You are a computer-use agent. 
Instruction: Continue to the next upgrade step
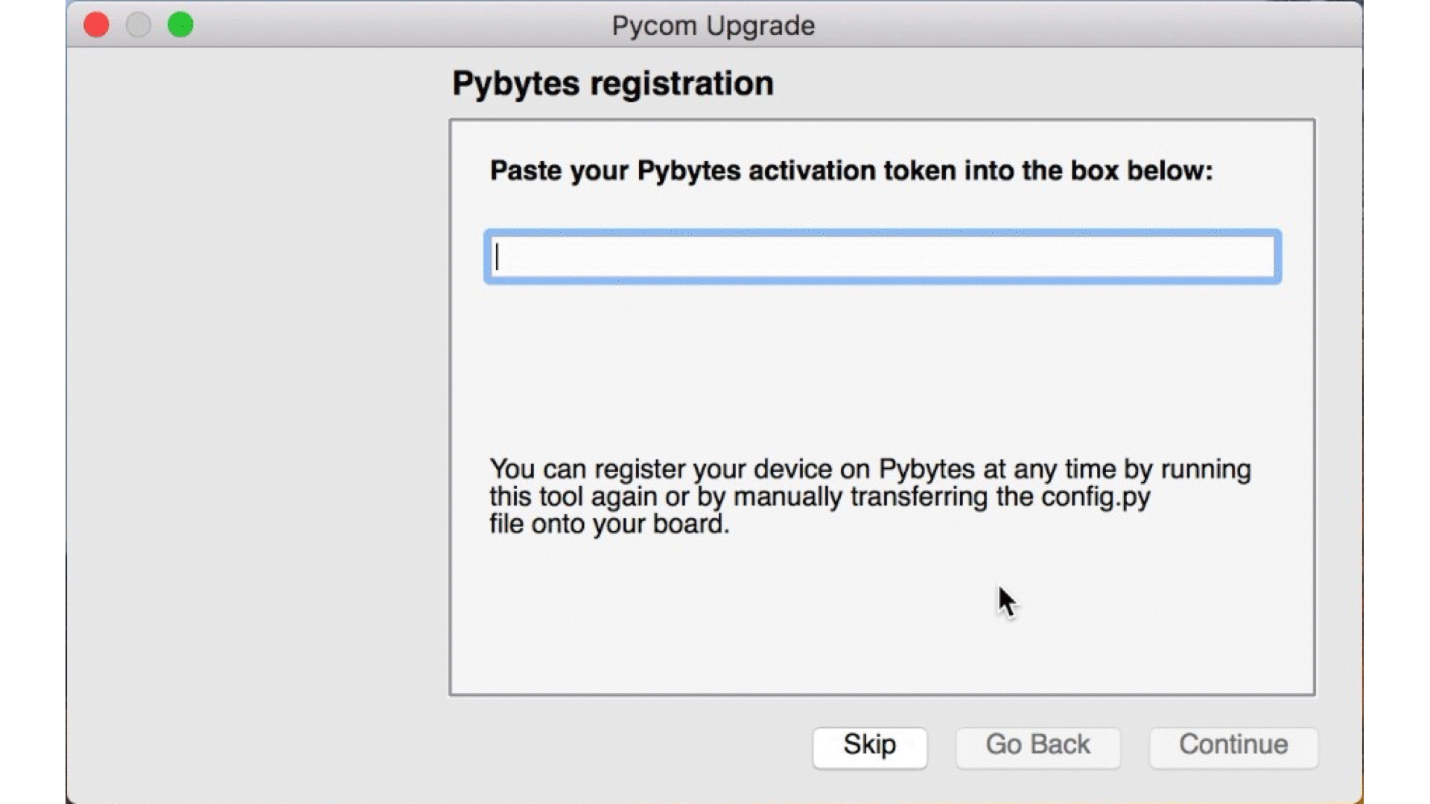(1233, 747)
